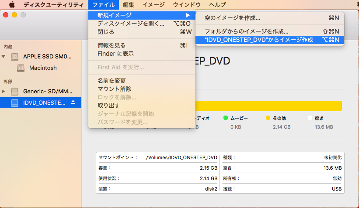Select 新規イメージ submenu item
The height and width of the screenshot is (208, 359).
[x=142, y=15]
